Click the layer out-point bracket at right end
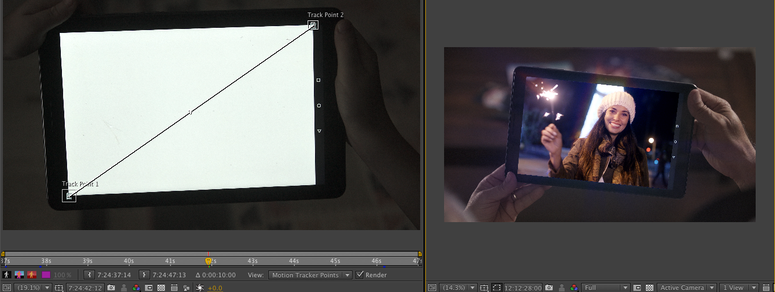 [x=420, y=254]
